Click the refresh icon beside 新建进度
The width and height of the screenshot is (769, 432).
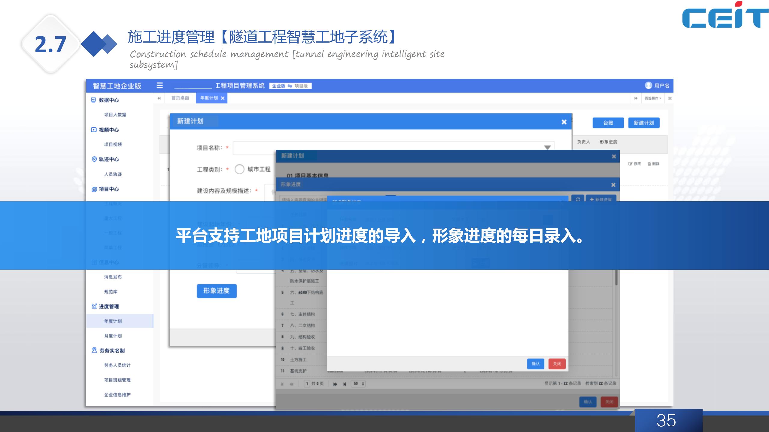(578, 199)
